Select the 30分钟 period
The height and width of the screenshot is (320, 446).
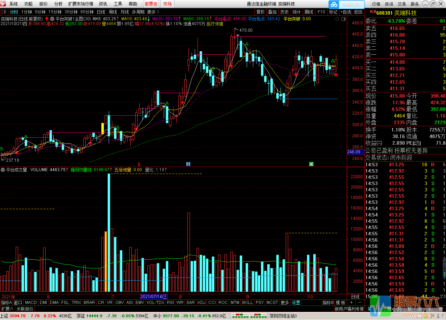point(71,12)
